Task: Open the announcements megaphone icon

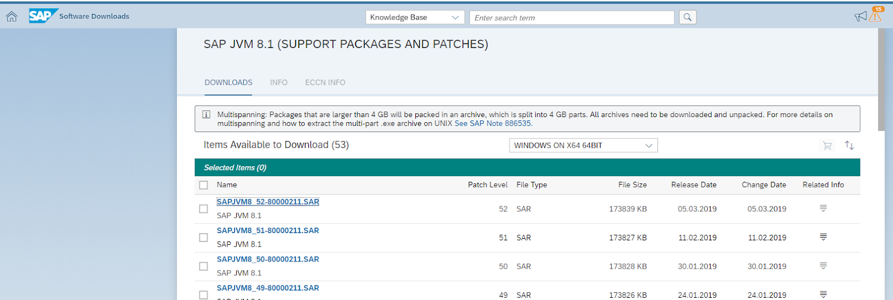Action: click(861, 17)
